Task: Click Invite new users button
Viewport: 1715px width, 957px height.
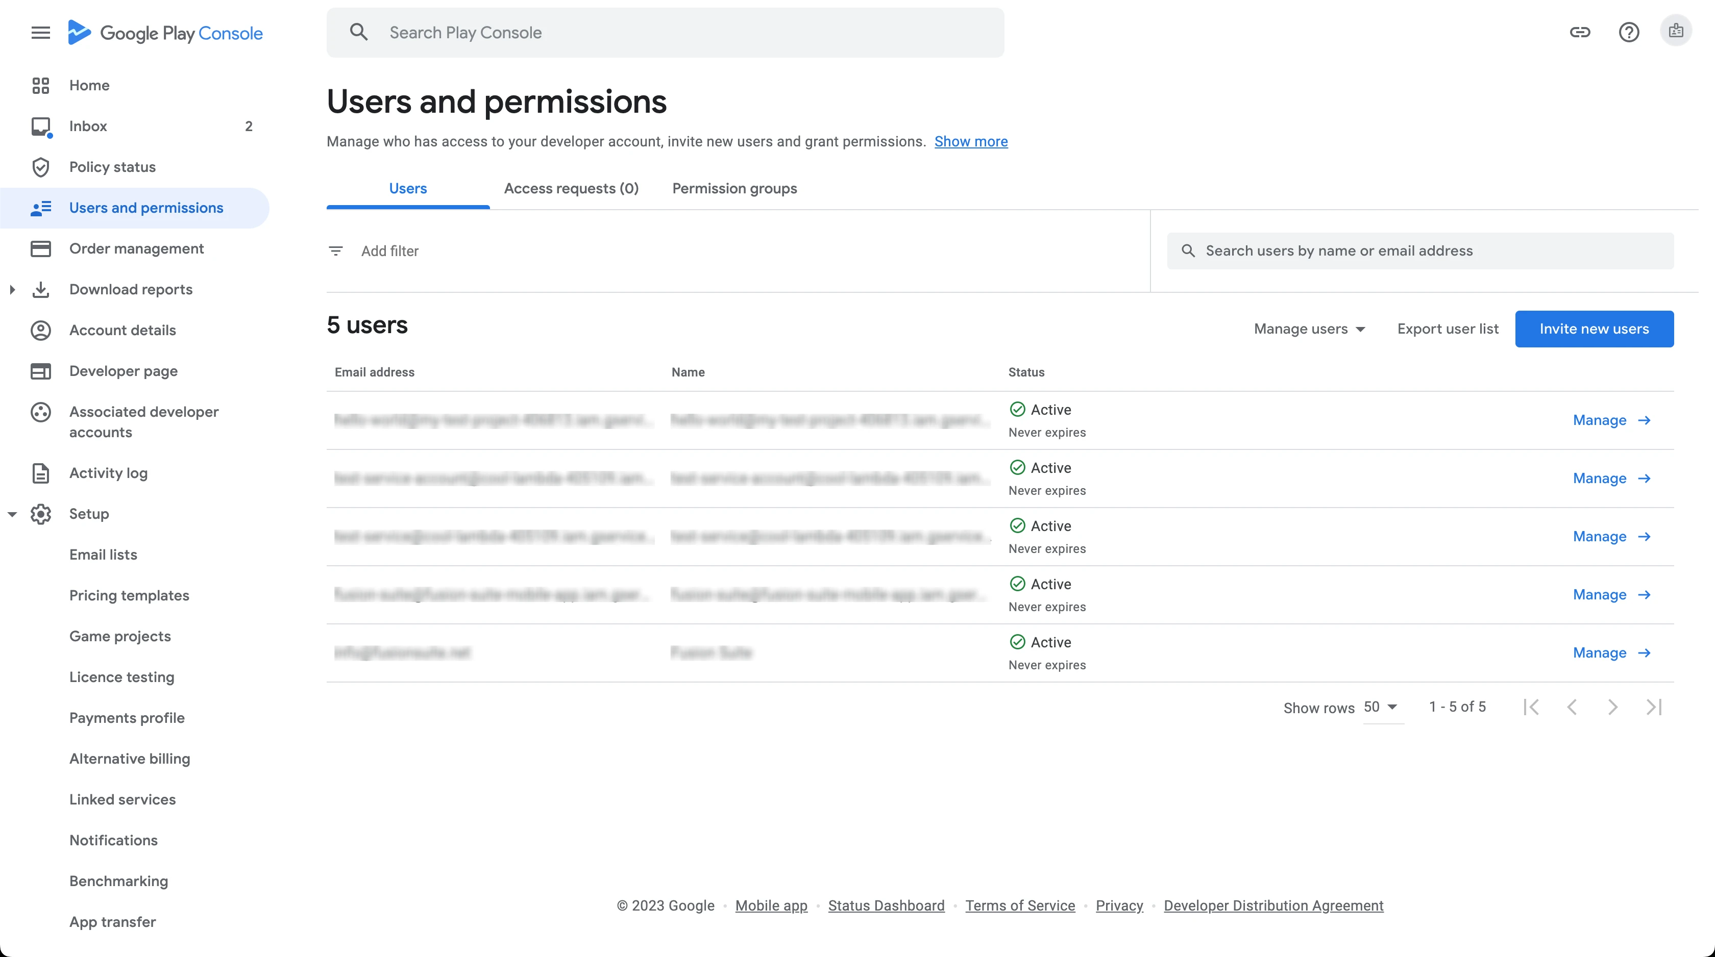Action: [1594, 329]
